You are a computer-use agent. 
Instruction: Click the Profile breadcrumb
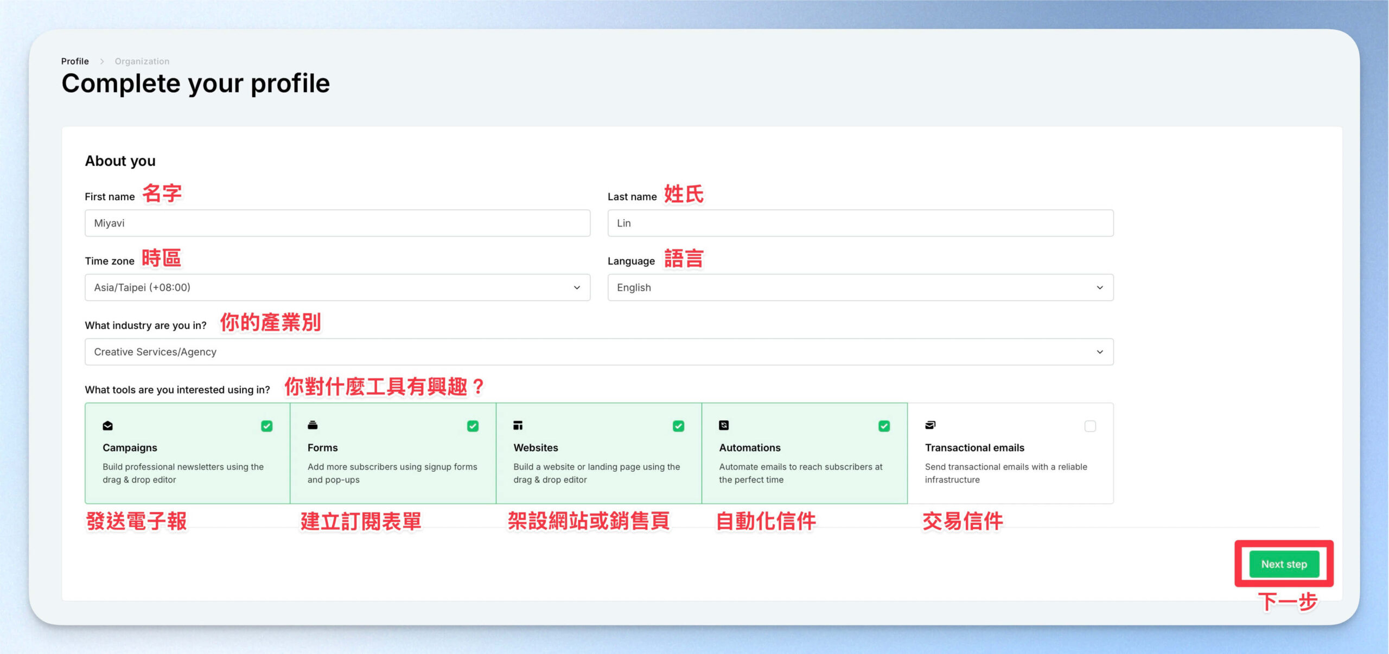pos(75,61)
